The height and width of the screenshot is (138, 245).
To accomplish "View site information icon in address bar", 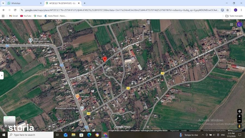I will pos(22,10).
